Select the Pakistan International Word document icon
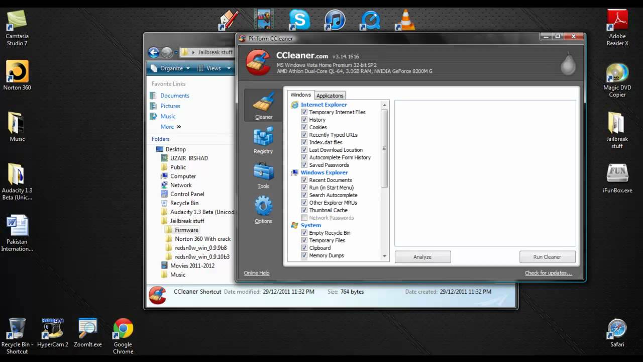The image size is (643, 362). pos(17,234)
